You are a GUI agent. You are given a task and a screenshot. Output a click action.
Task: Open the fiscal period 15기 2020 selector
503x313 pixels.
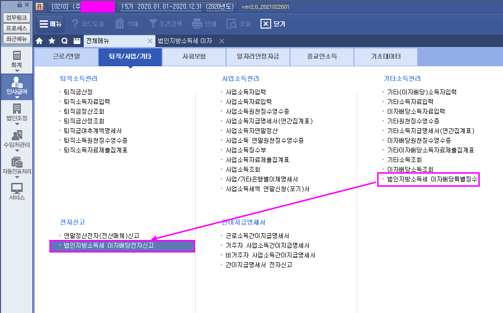tap(177, 6)
